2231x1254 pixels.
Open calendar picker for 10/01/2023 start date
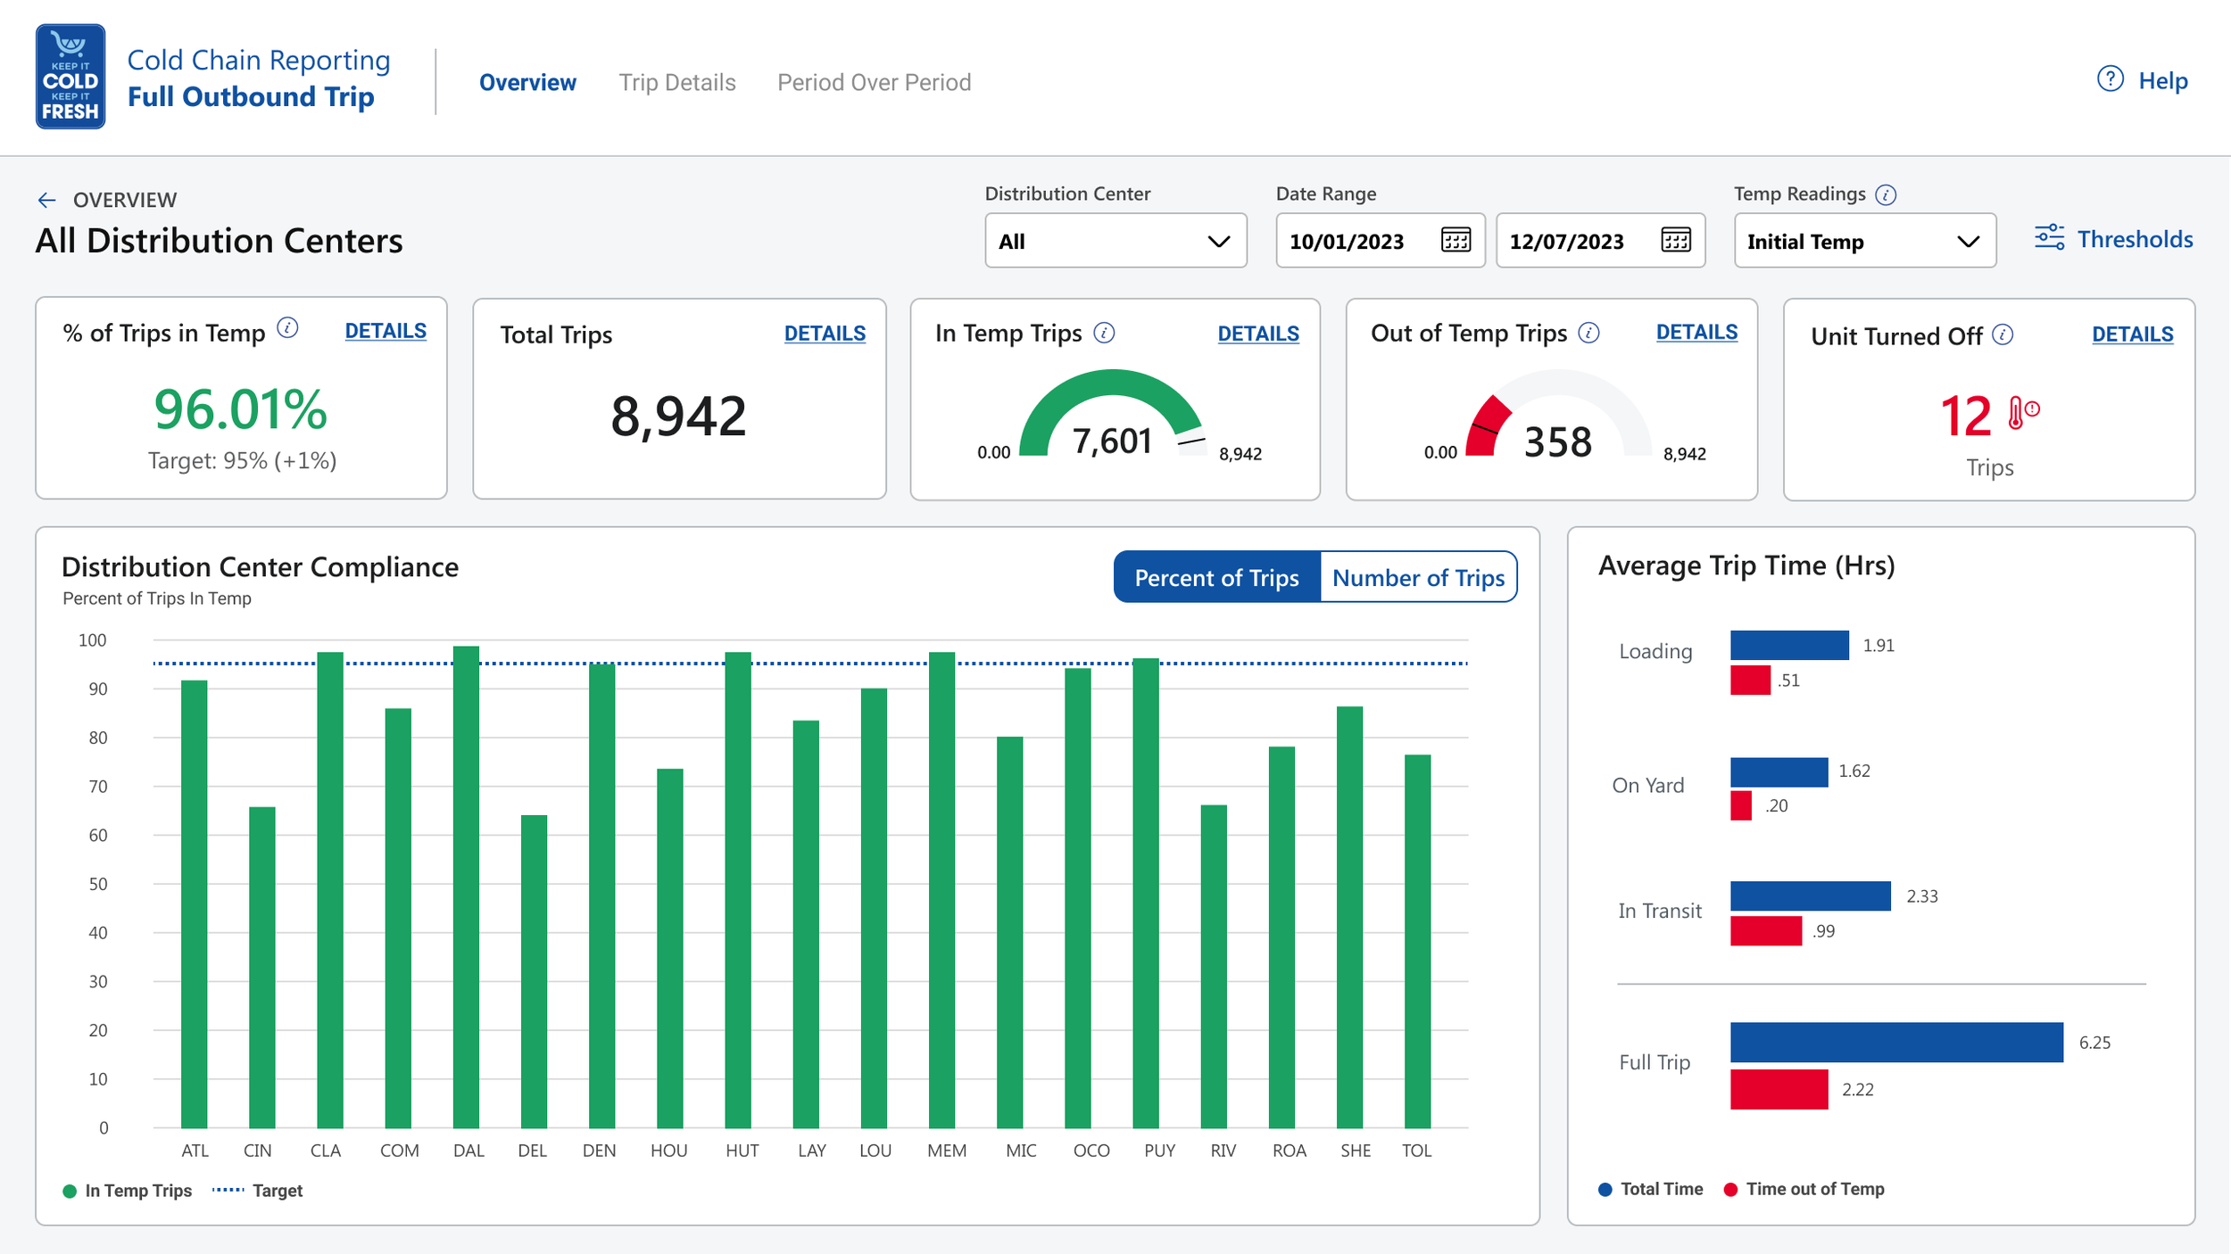pos(1456,240)
